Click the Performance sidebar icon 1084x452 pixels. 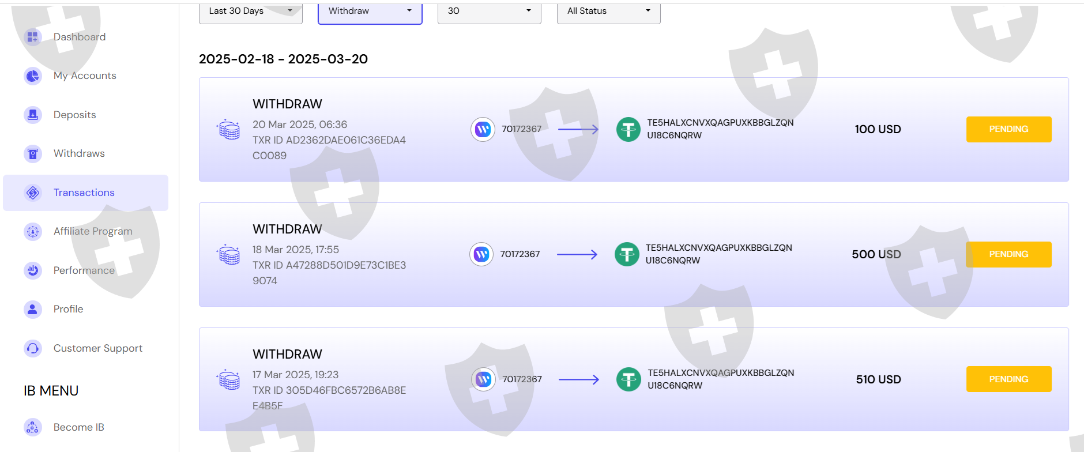pyautogui.click(x=33, y=270)
